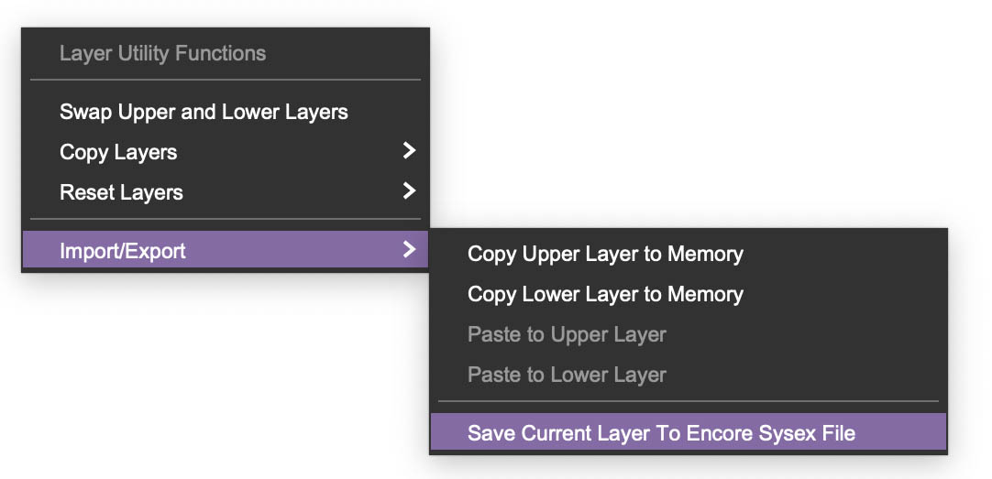Click the Layer Utility Functions menu header

click(162, 53)
